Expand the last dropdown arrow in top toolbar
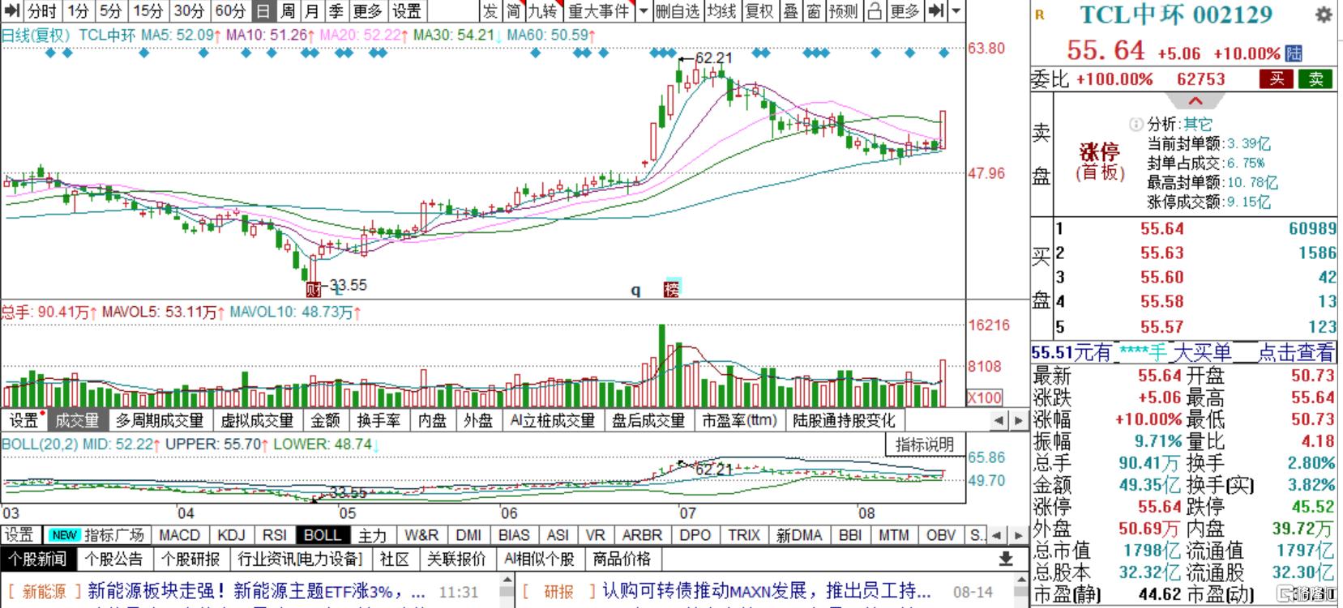 [x=956, y=11]
